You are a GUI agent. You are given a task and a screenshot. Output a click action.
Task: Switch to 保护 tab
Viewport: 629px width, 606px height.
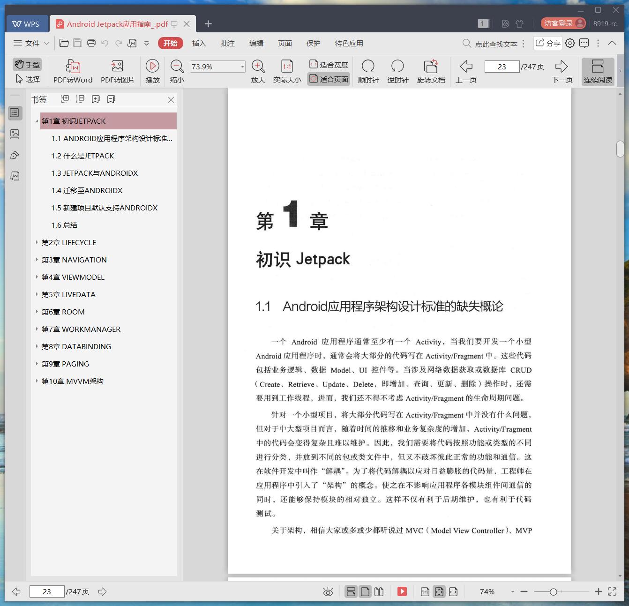tap(314, 43)
